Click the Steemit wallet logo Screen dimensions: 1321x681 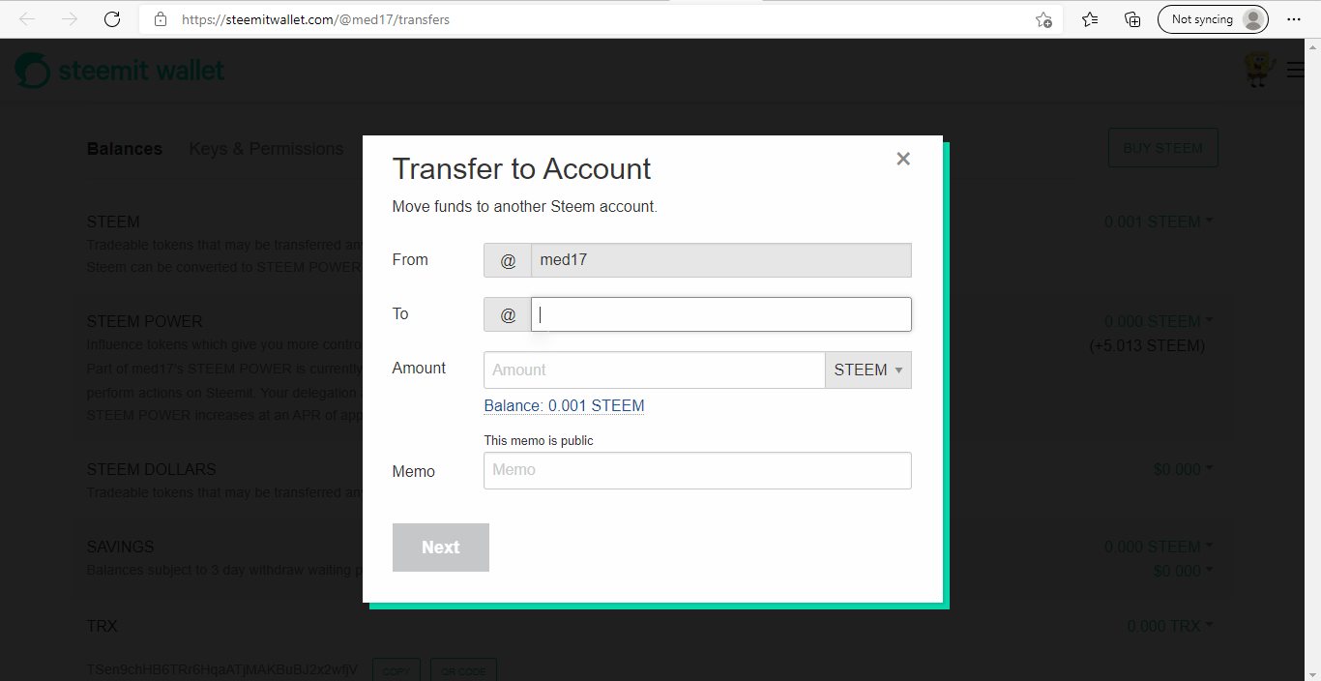coord(120,71)
